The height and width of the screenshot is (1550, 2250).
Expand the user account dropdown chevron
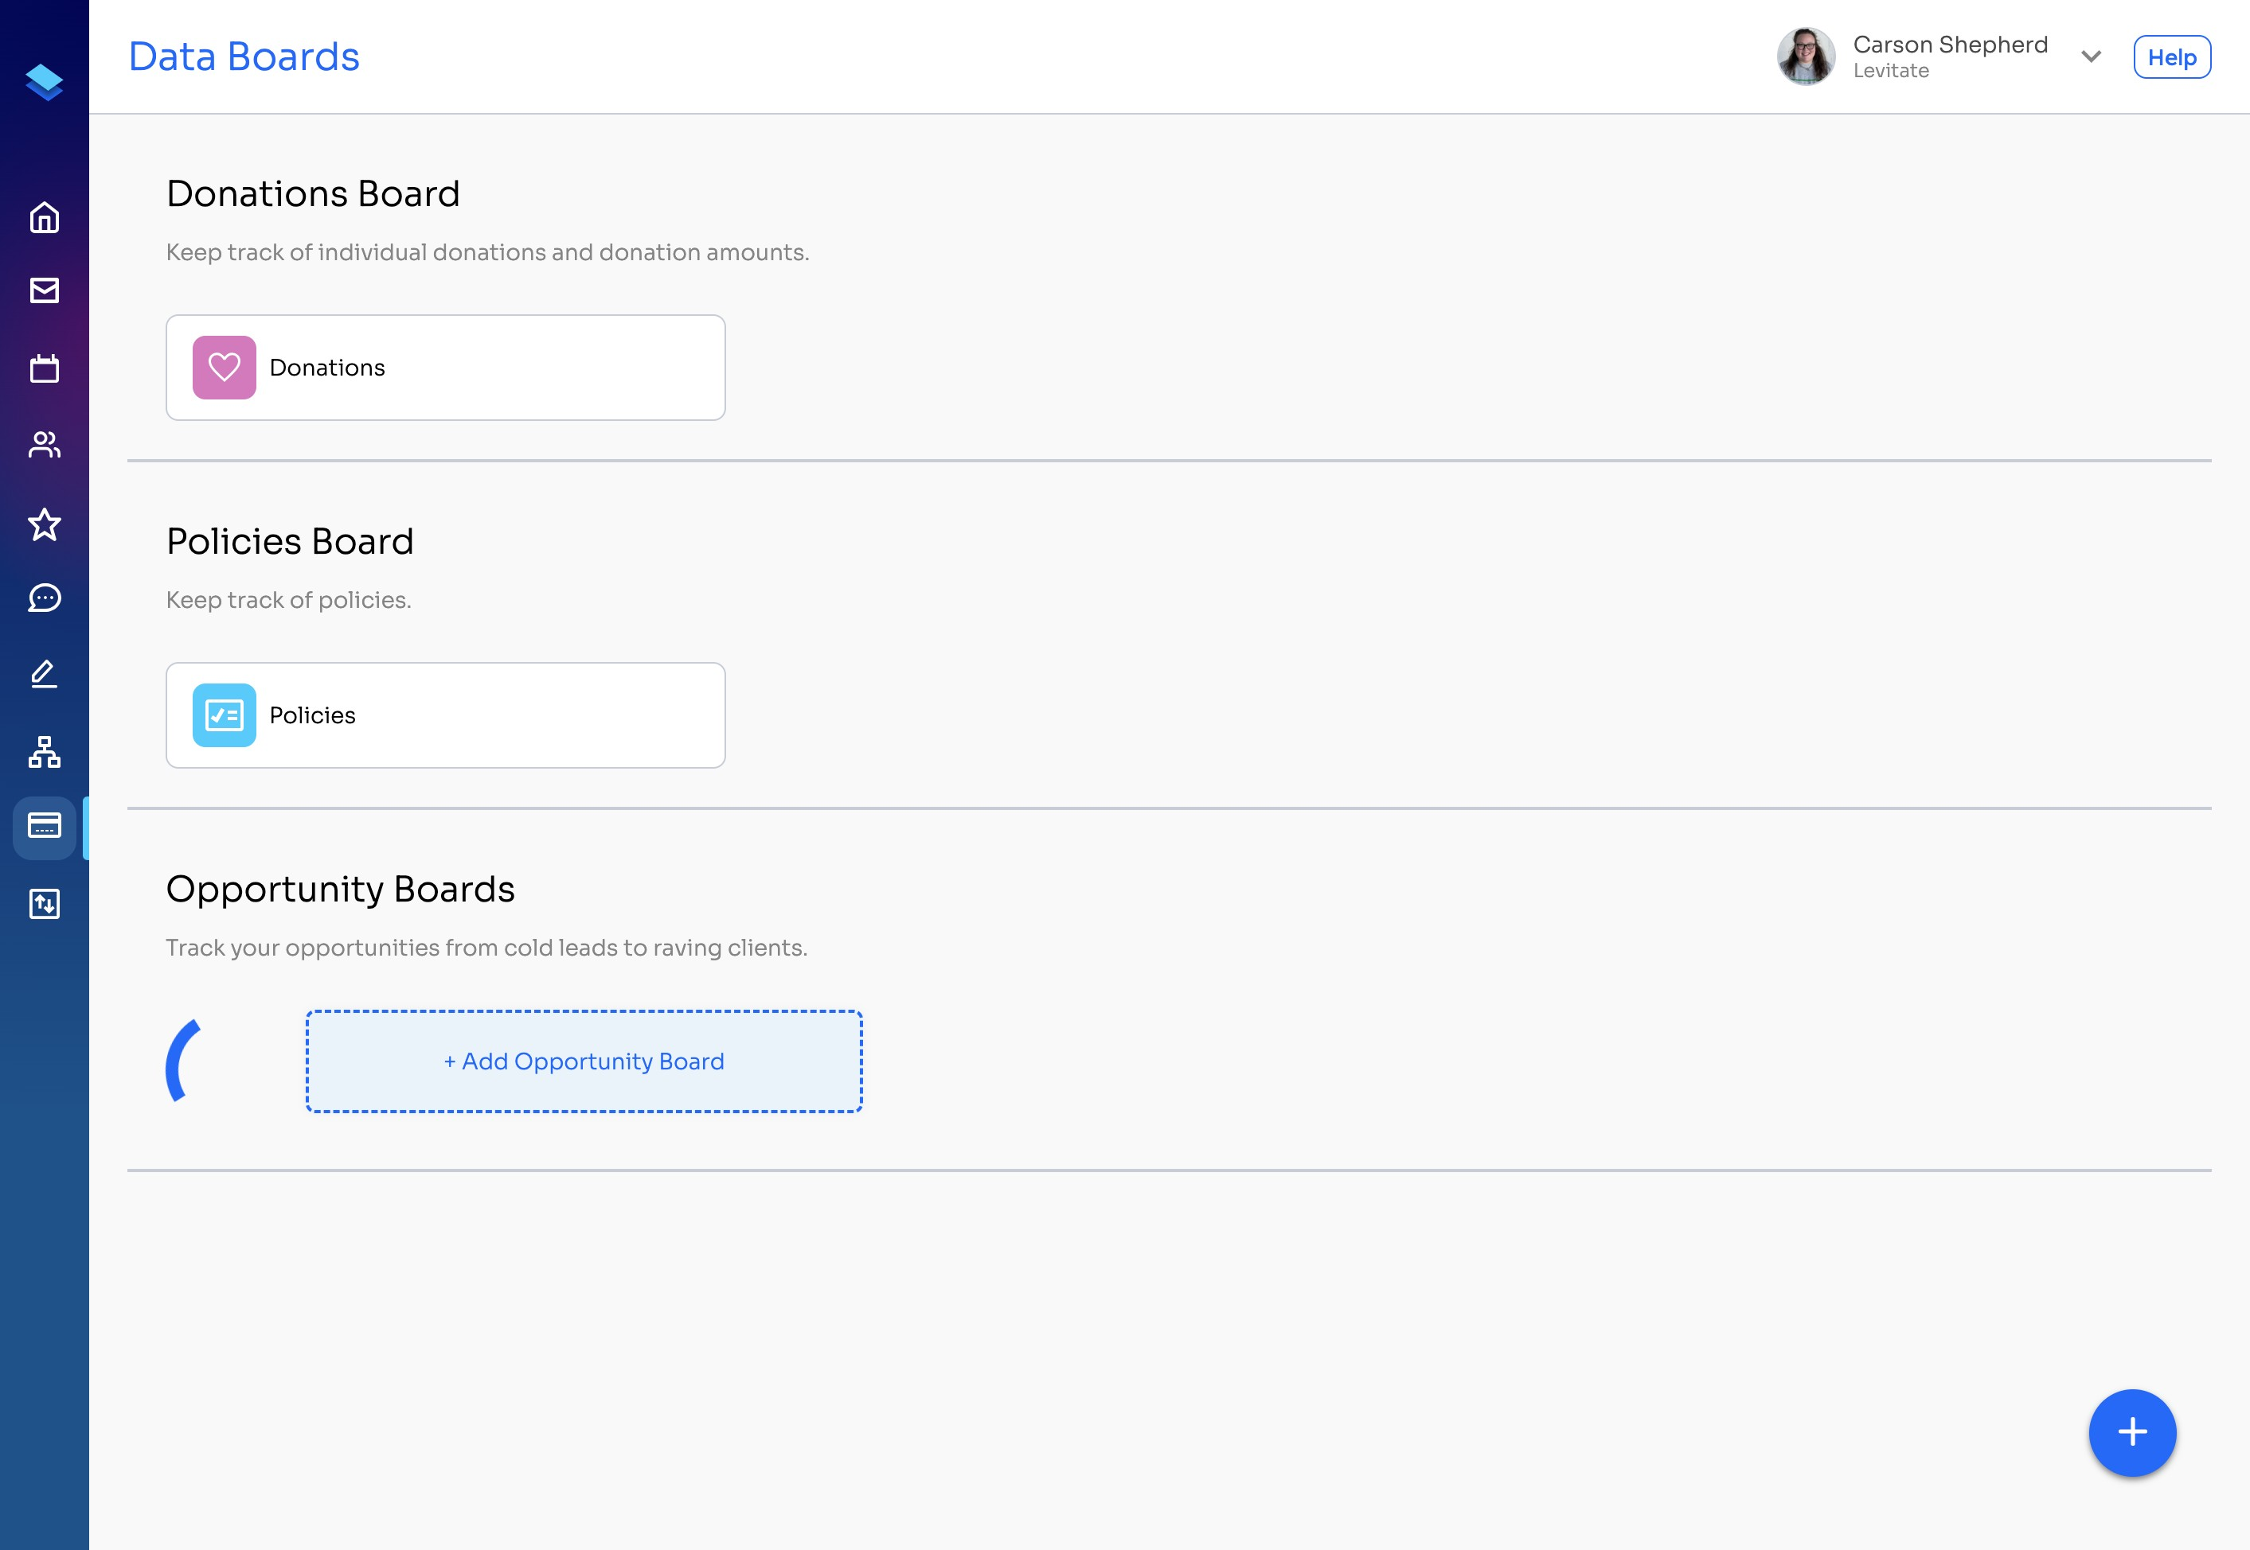point(2092,57)
